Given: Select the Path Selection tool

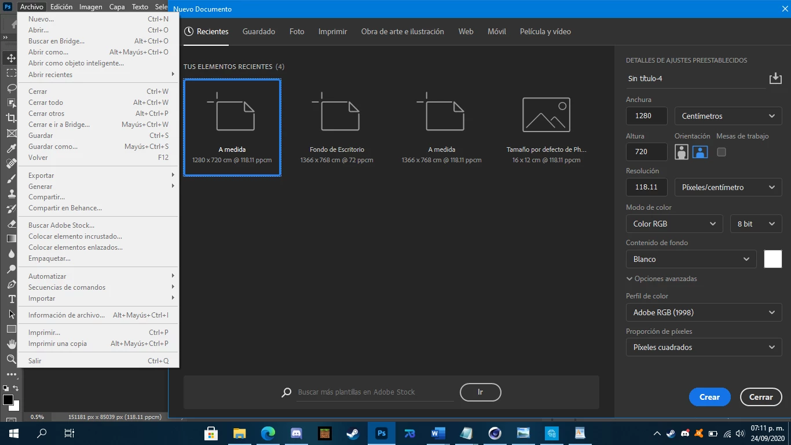Looking at the screenshot, I should (x=11, y=314).
